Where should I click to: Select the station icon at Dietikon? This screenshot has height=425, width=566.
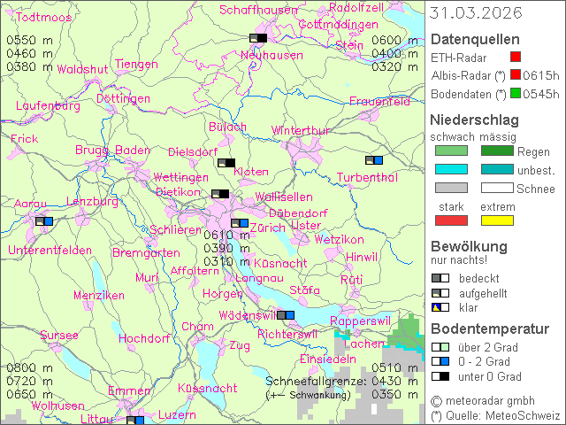220,194
